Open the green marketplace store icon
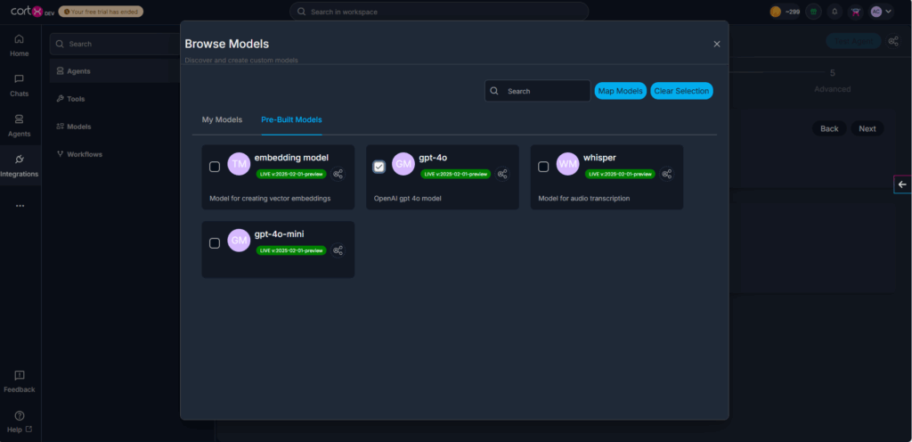This screenshot has height=442, width=912. tap(814, 12)
